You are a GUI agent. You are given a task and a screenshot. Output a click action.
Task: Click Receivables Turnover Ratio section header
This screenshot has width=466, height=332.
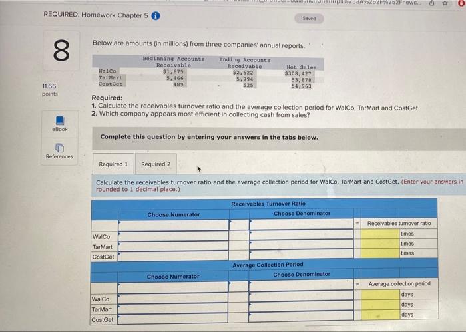[x=268, y=204]
